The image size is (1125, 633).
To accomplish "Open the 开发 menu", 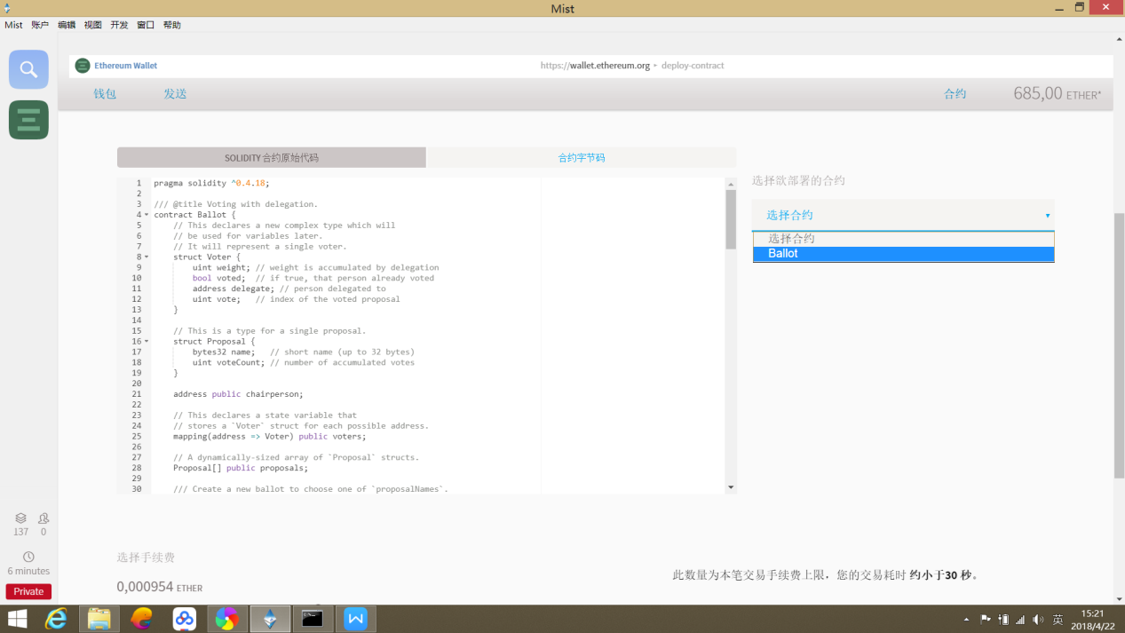I will (119, 25).
